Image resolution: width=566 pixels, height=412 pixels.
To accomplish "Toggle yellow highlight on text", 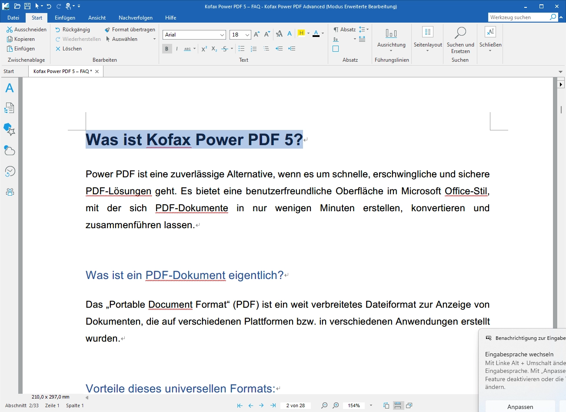I will coord(301,33).
